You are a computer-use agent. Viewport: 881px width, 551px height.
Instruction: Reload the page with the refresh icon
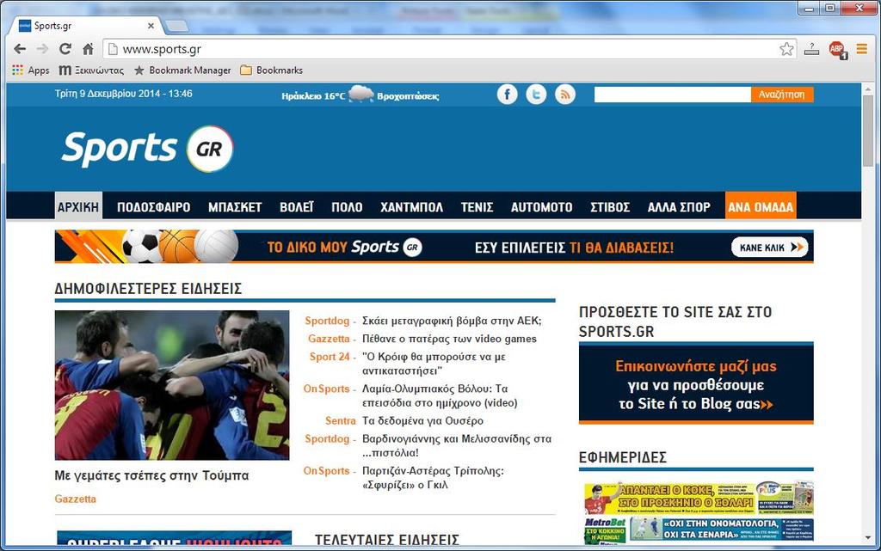tap(65, 49)
